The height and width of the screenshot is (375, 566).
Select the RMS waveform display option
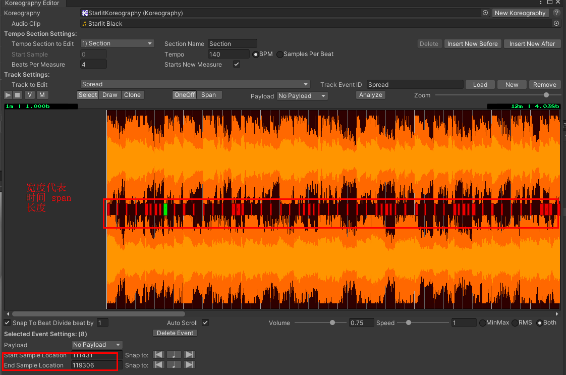coord(515,323)
